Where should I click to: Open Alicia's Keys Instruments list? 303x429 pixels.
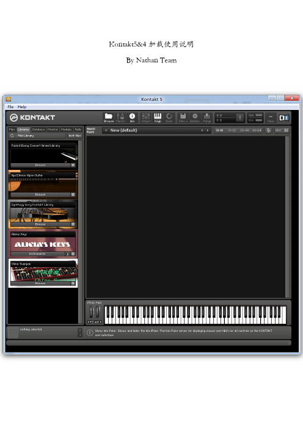[x=37, y=254]
